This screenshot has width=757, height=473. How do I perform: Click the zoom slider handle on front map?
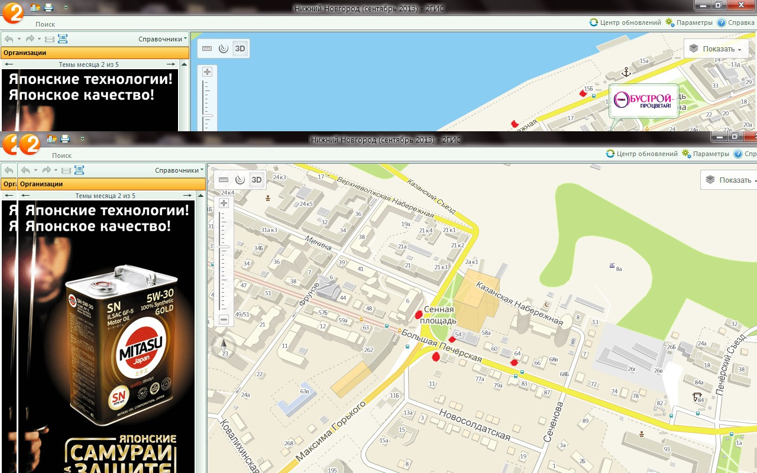coord(224,246)
